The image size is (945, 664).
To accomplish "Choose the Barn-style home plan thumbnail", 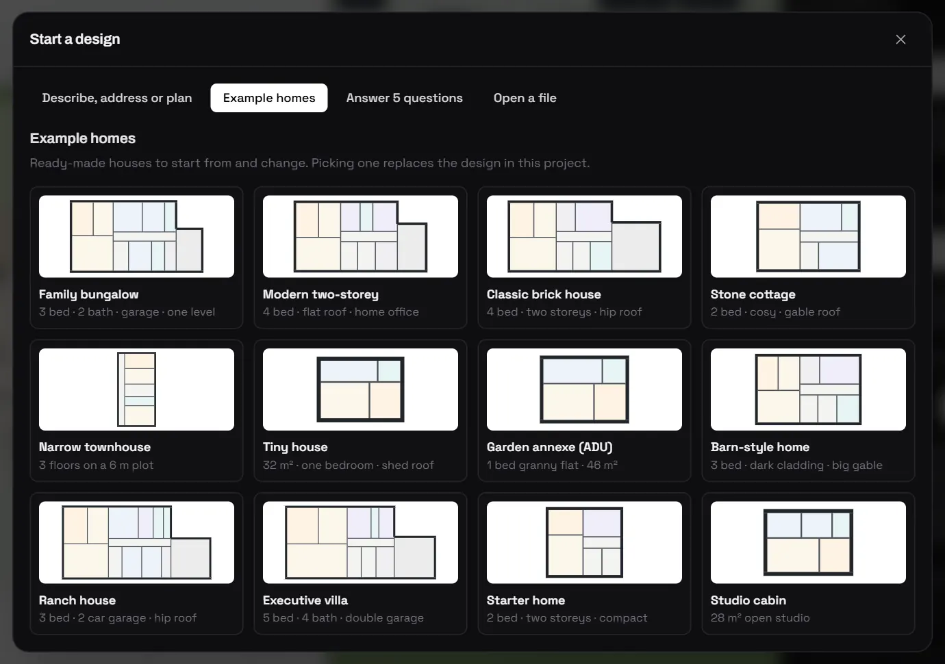I will [808, 390].
